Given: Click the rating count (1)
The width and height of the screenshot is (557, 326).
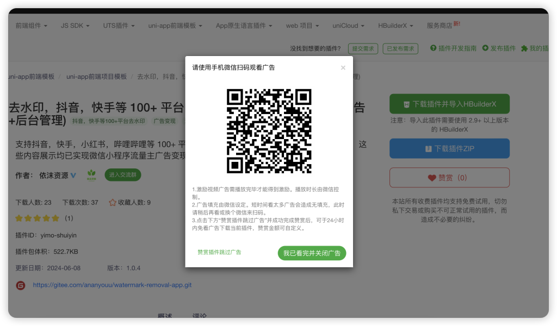Looking at the screenshot, I should pyautogui.click(x=69, y=218).
